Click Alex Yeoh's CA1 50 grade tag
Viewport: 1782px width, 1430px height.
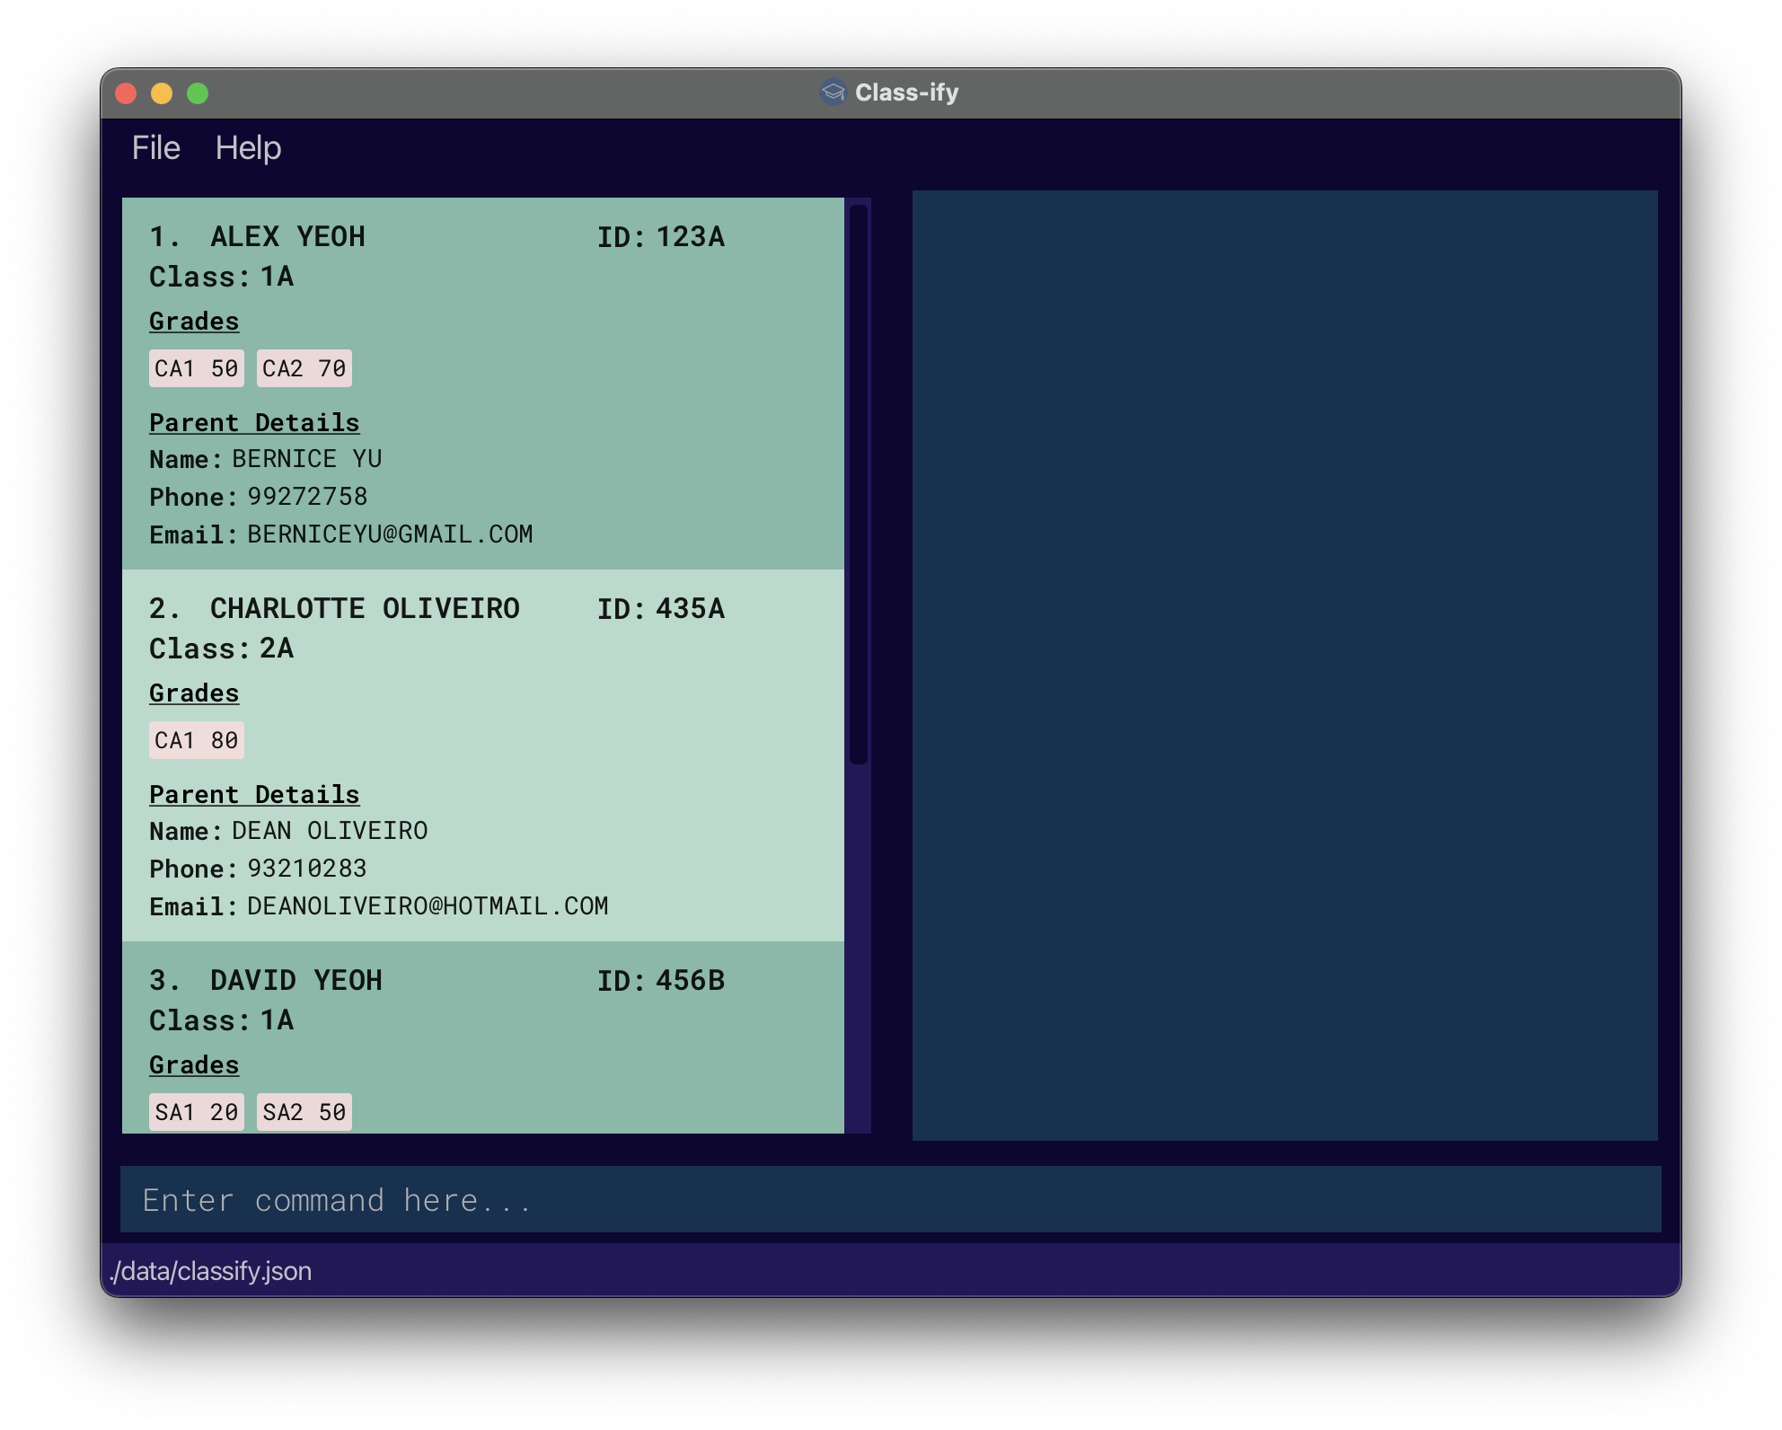196,368
